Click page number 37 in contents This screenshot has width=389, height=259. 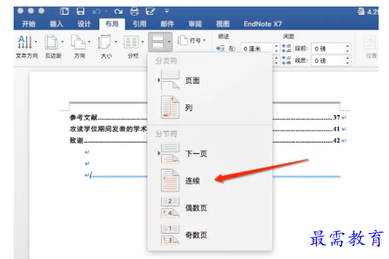pyautogui.click(x=336, y=117)
